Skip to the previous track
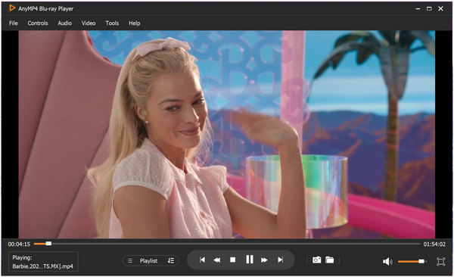 [x=202, y=260]
